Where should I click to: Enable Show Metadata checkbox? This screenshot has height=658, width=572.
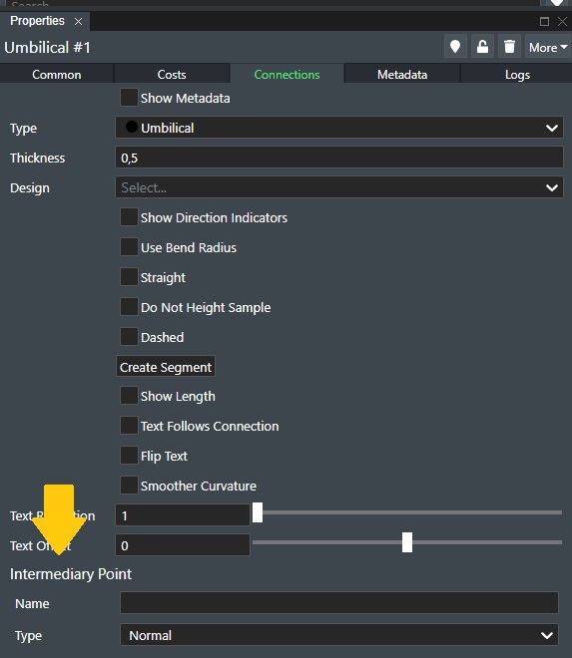click(129, 98)
